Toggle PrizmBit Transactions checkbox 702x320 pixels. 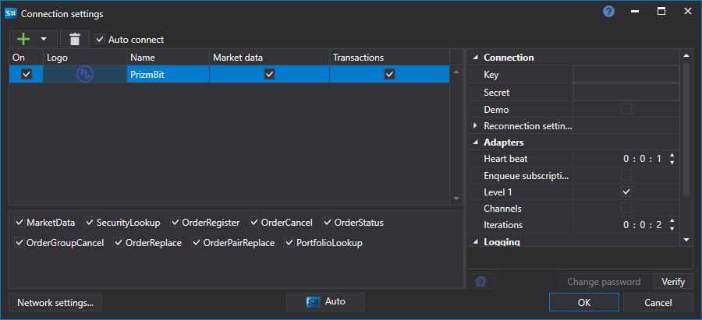389,74
